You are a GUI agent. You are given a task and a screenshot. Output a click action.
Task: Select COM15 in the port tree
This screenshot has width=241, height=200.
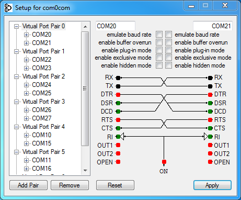click(x=42, y=143)
